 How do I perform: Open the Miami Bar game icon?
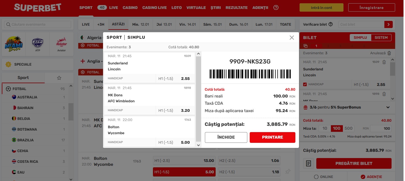(14, 44)
